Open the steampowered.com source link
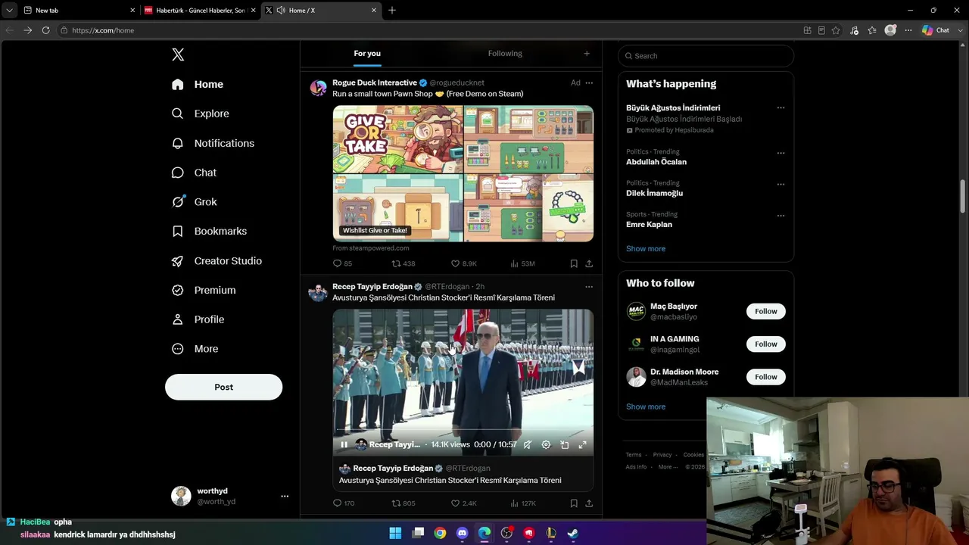The height and width of the screenshot is (545, 969). click(371, 248)
